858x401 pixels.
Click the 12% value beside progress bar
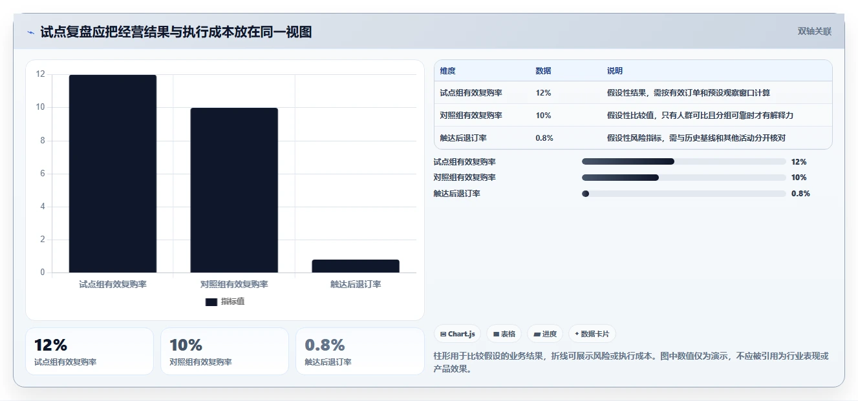pos(799,162)
